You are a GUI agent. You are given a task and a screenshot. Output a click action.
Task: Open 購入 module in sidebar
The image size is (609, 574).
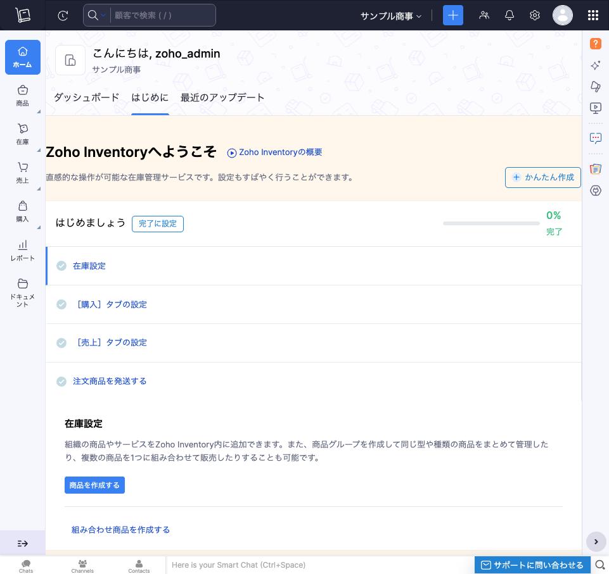23,212
